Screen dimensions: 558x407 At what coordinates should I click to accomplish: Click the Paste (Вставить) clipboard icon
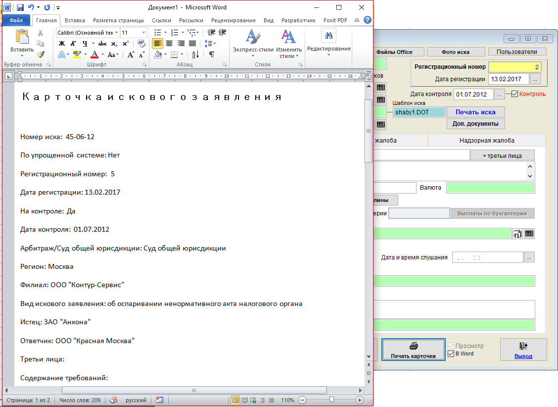(x=22, y=38)
